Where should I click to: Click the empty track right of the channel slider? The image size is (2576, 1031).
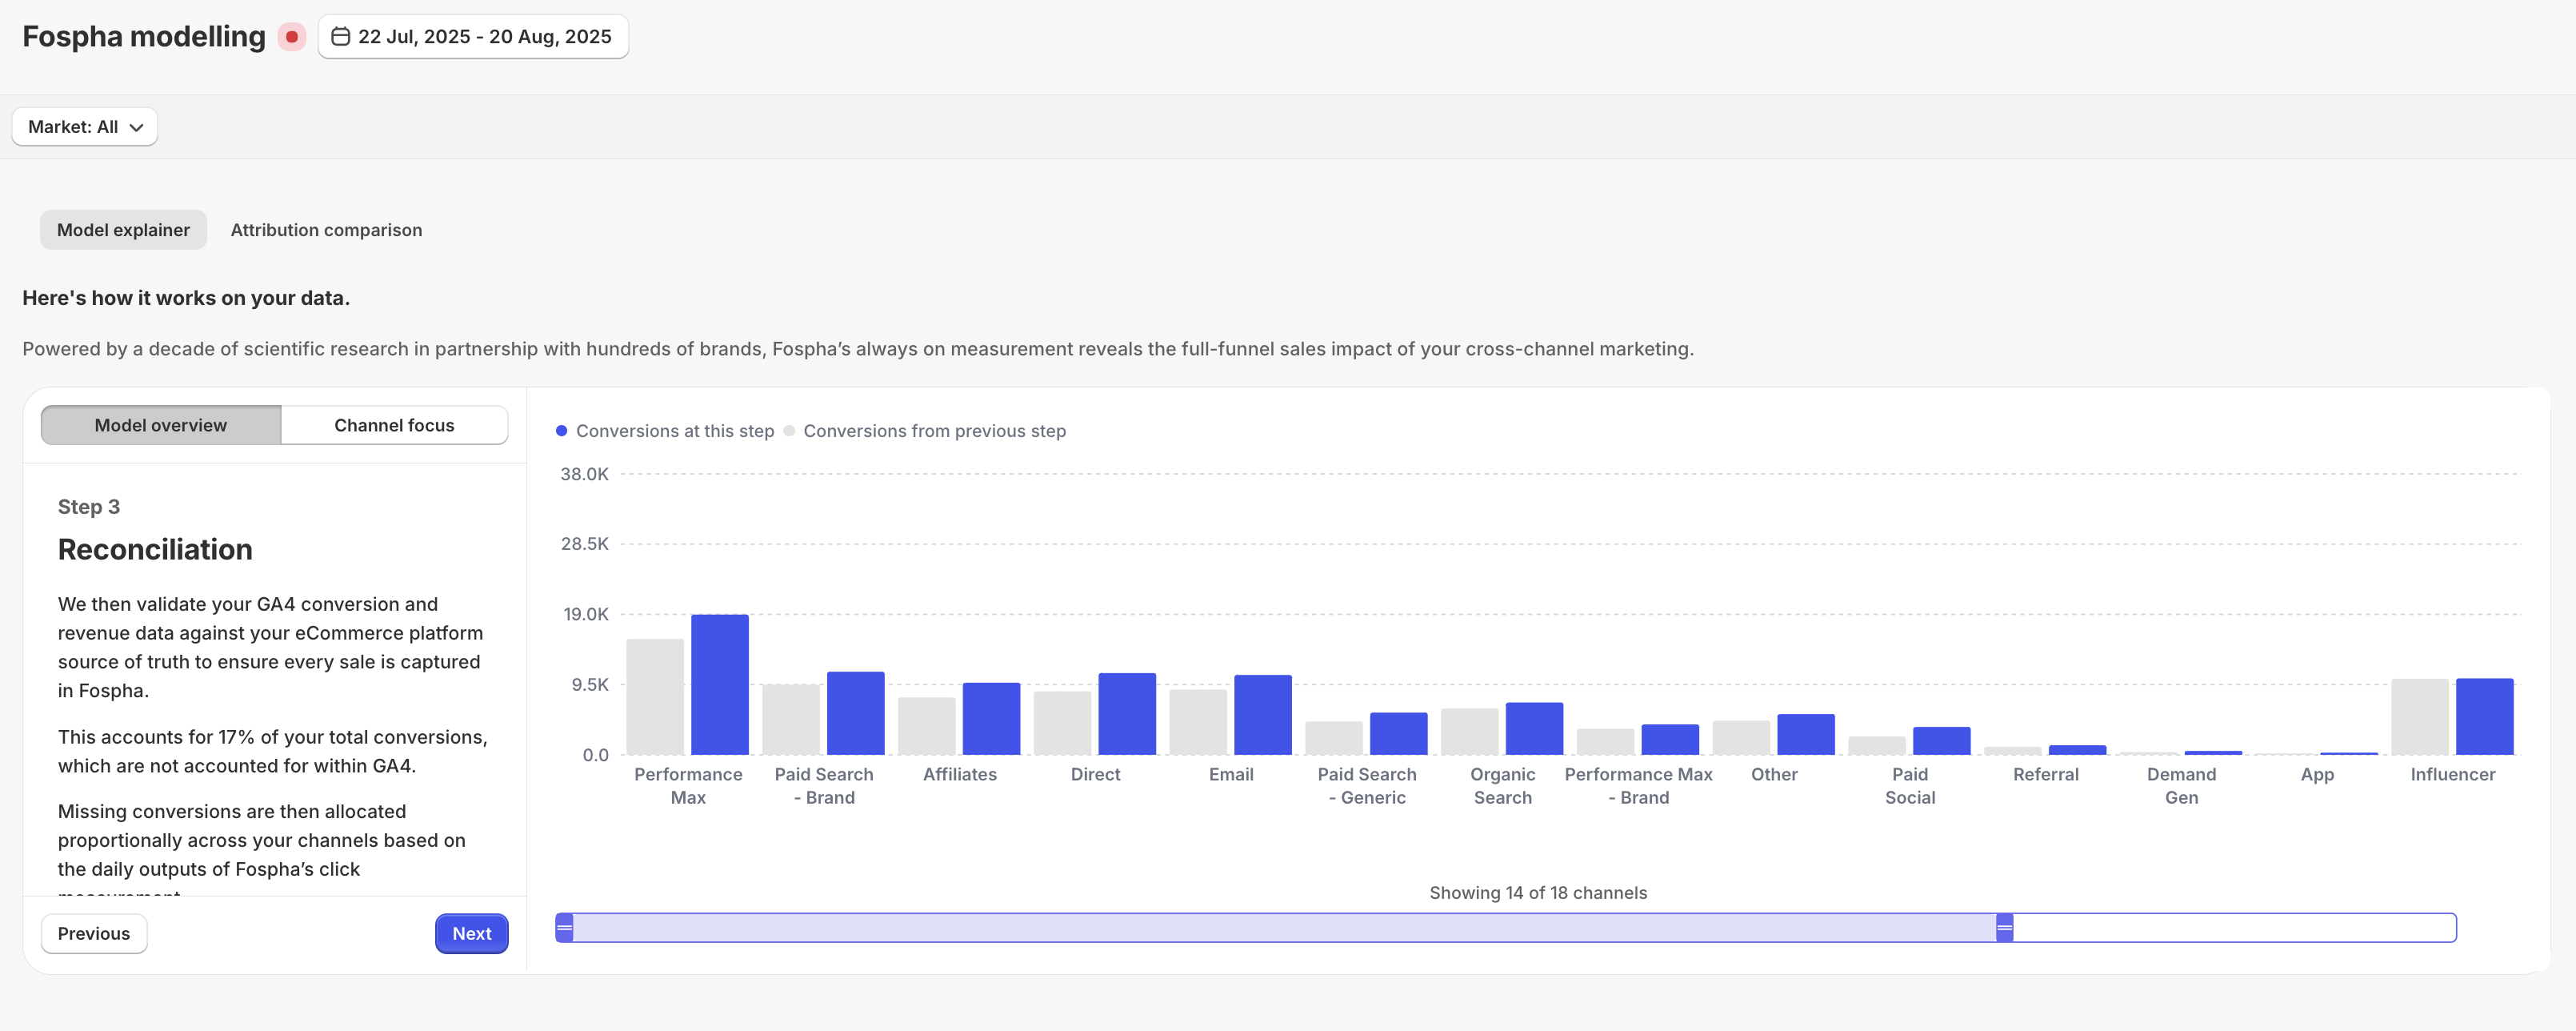2230,928
